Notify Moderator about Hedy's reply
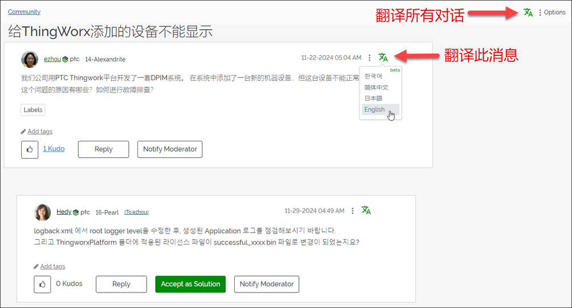Viewport: 572px width, 308px height. [x=267, y=285]
